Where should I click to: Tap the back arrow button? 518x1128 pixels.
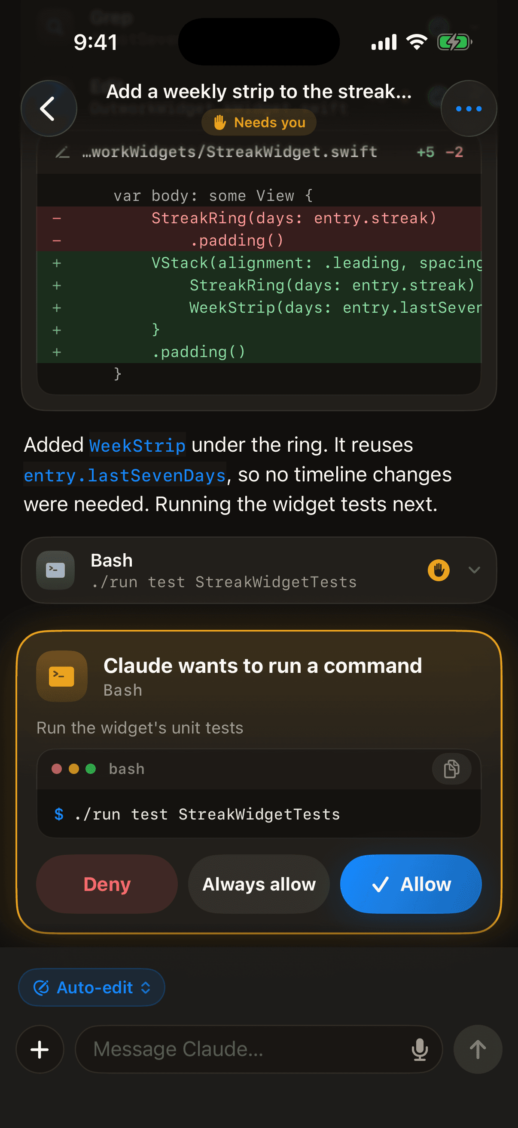(49, 108)
